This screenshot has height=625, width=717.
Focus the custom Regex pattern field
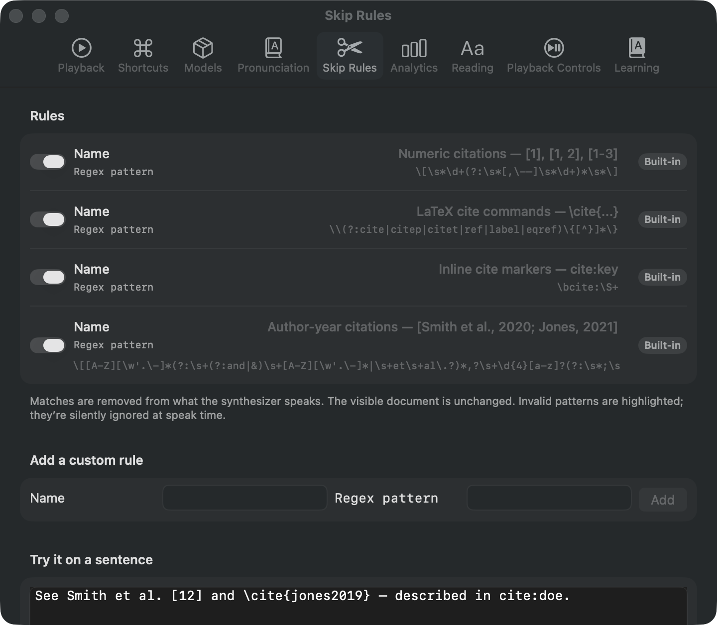[x=549, y=498]
